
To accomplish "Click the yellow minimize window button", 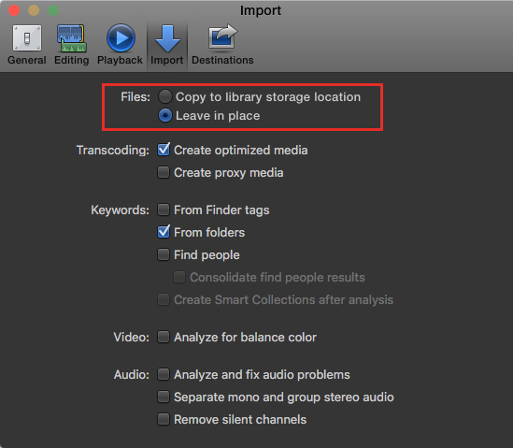I will click(34, 10).
